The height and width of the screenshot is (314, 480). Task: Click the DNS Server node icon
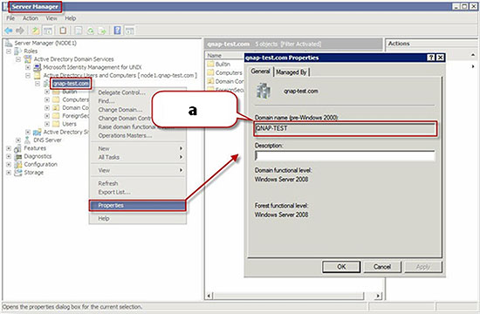click(x=28, y=140)
